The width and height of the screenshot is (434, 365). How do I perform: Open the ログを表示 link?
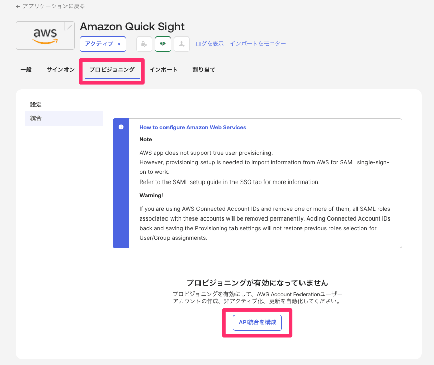(x=209, y=44)
